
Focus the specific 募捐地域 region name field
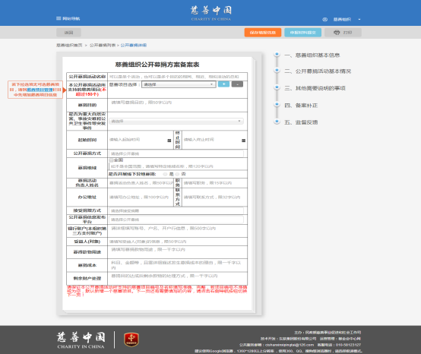click(178, 166)
